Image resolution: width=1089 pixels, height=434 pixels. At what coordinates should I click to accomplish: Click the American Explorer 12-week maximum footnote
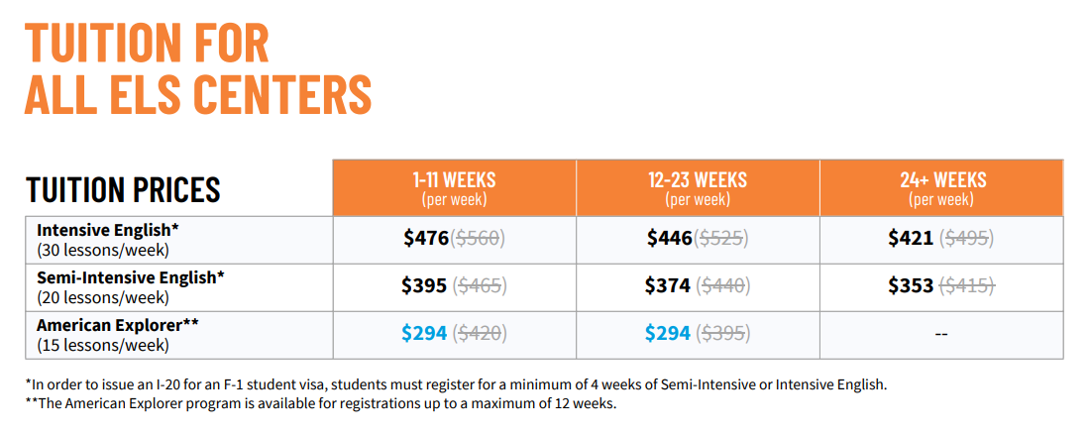(x=321, y=403)
